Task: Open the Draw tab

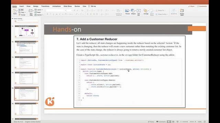Action: click(29, 6)
